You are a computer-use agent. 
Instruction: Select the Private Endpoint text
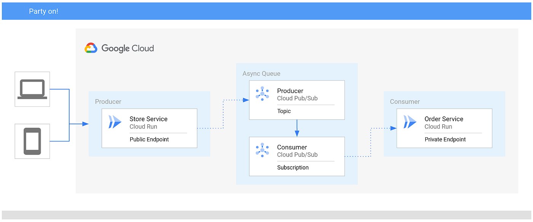[445, 140]
